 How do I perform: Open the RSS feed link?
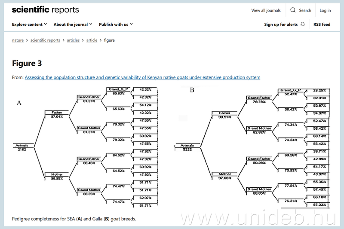pos(322,24)
